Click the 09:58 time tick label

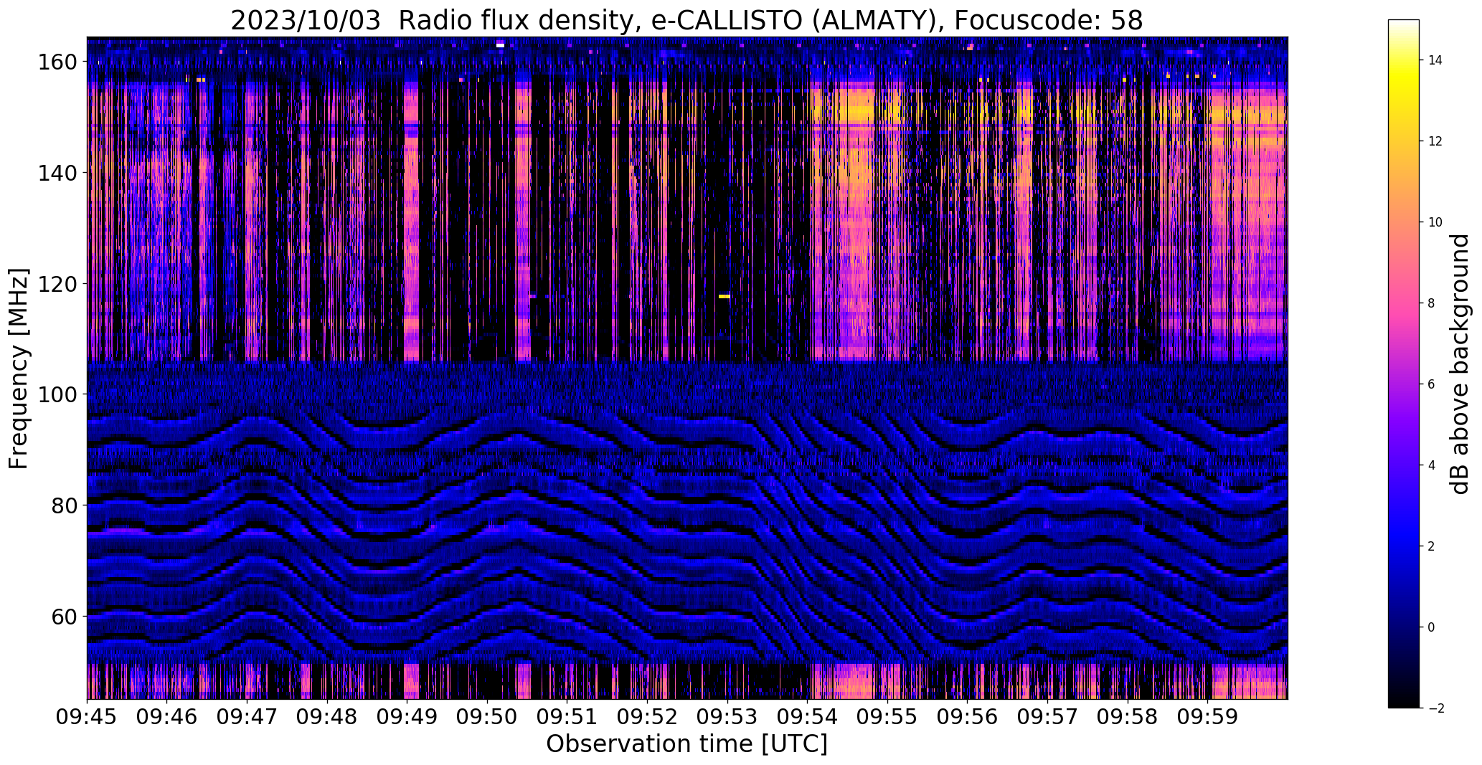click(x=1127, y=717)
